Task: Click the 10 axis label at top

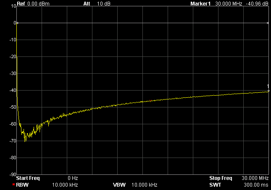Action: click(x=13, y=6)
